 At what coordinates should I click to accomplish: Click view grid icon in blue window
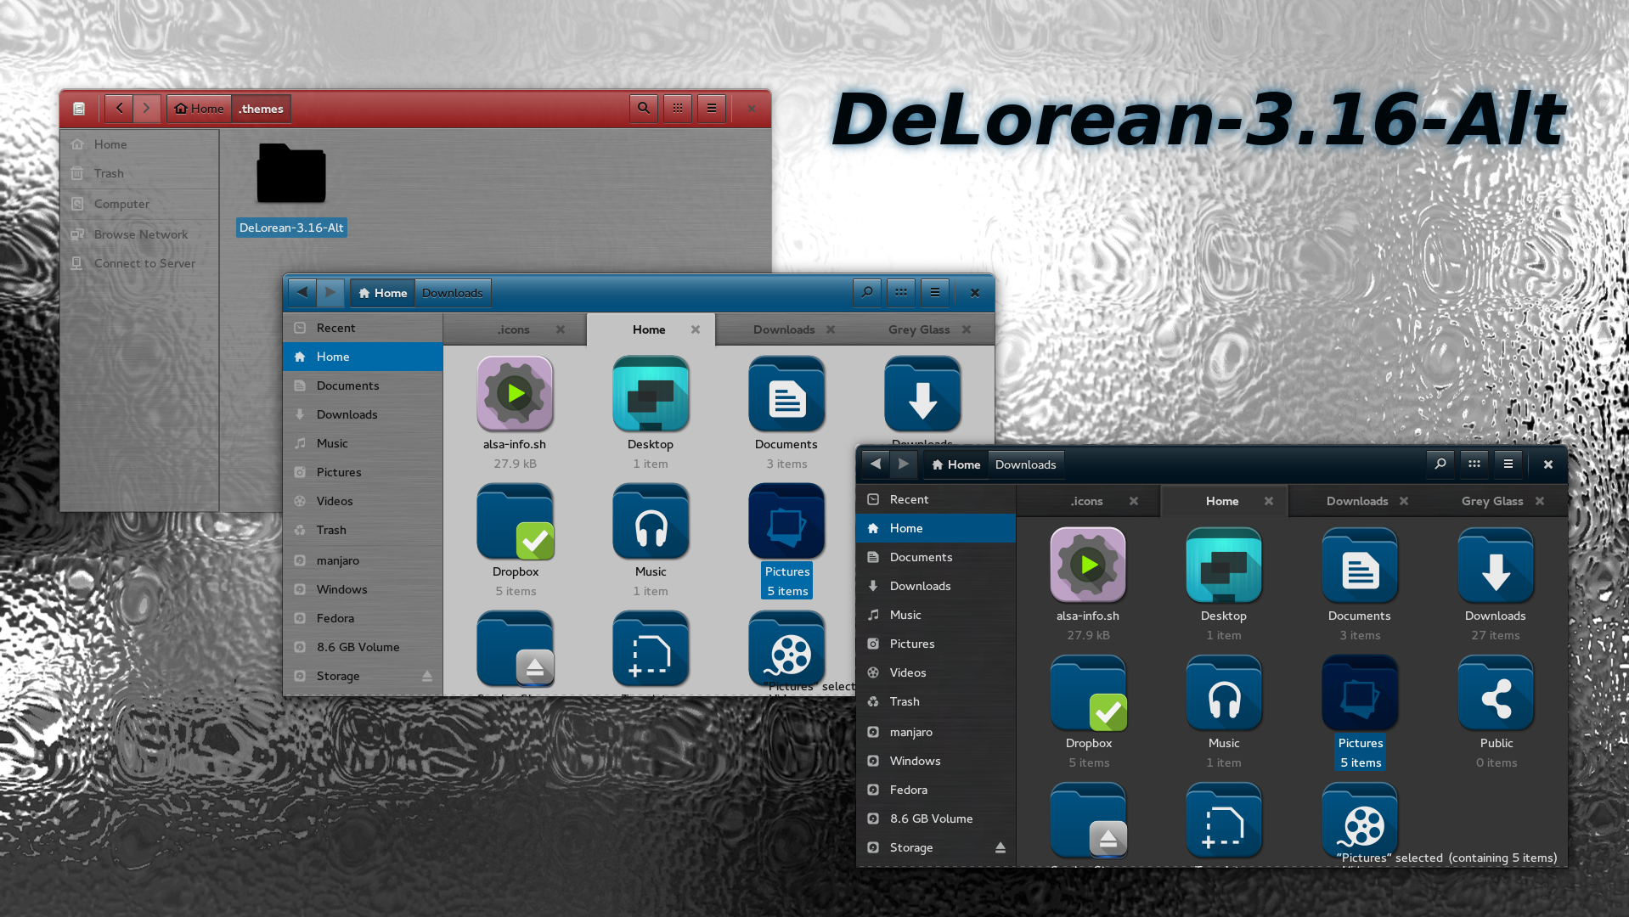point(901,293)
